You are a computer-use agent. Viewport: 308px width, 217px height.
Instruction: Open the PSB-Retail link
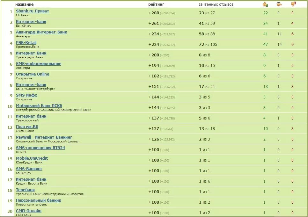click(x=26, y=43)
